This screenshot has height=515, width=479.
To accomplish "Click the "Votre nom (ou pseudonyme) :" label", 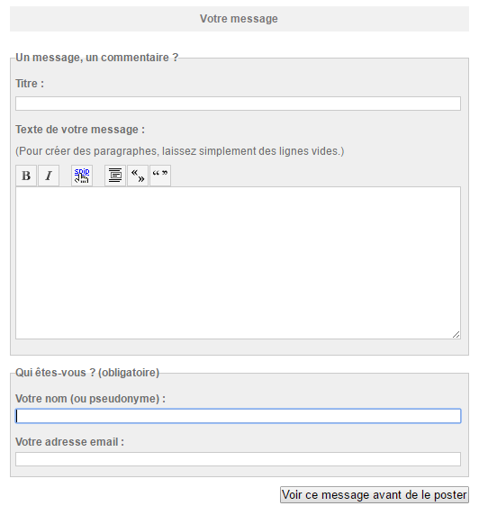I will click(90, 399).
